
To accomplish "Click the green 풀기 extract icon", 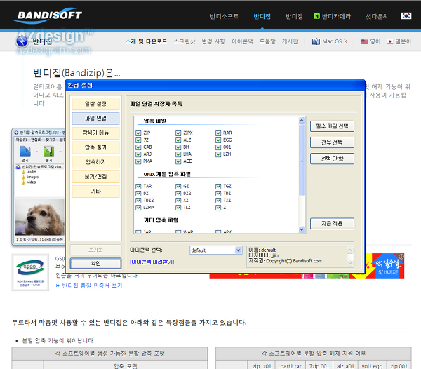I will [x=49, y=152].
